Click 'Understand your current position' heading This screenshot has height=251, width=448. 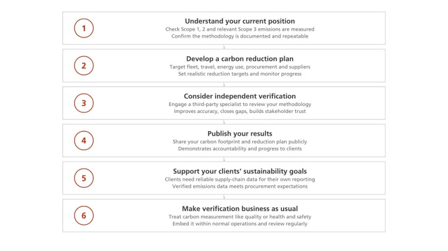(x=240, y=21)
